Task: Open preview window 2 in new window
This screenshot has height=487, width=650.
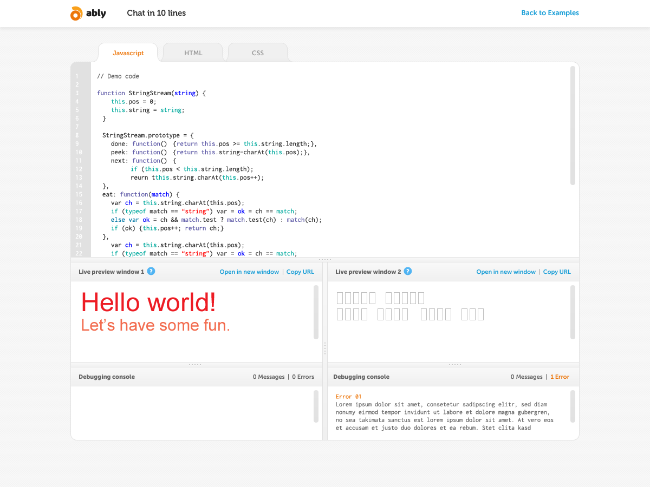Action: tap(506, 272)
